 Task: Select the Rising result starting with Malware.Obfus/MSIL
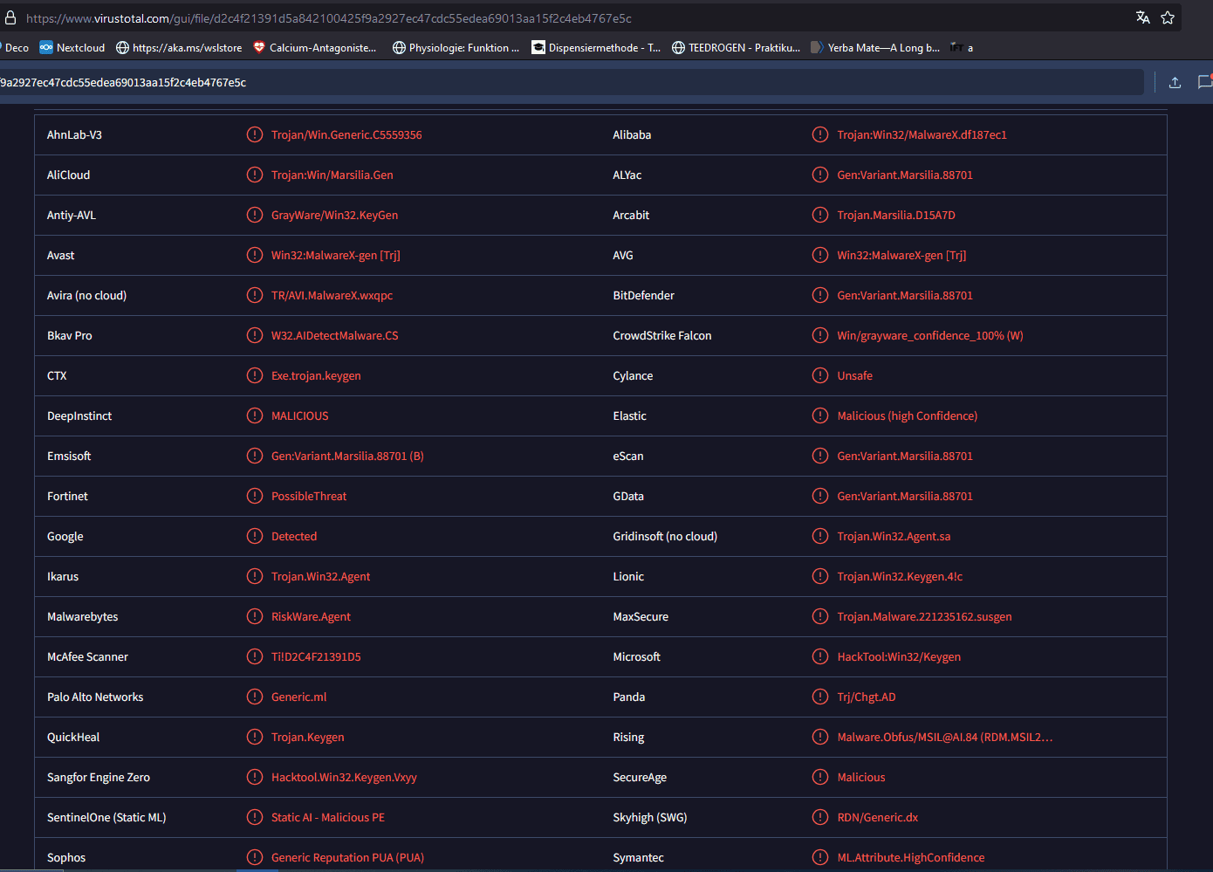(945, 737)
